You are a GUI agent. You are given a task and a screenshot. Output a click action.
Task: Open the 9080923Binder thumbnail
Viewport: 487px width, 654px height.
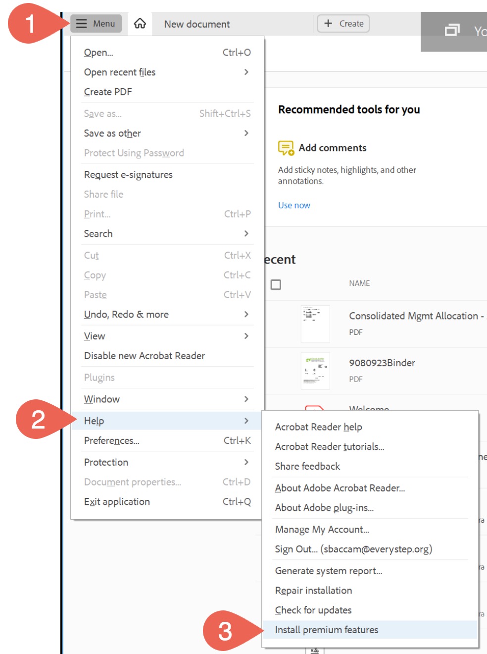(x=315, y=371)
